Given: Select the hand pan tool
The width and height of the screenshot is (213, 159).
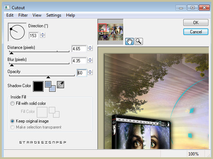Looking at the screenshot, I should [129, 41].
